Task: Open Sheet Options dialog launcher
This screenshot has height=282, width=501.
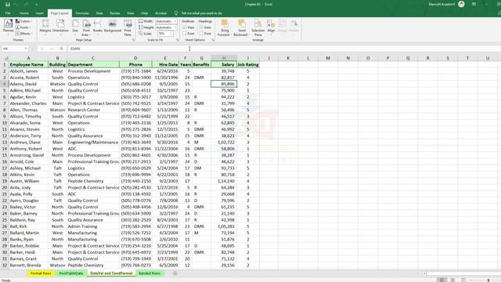Action: tap(213, 40)
